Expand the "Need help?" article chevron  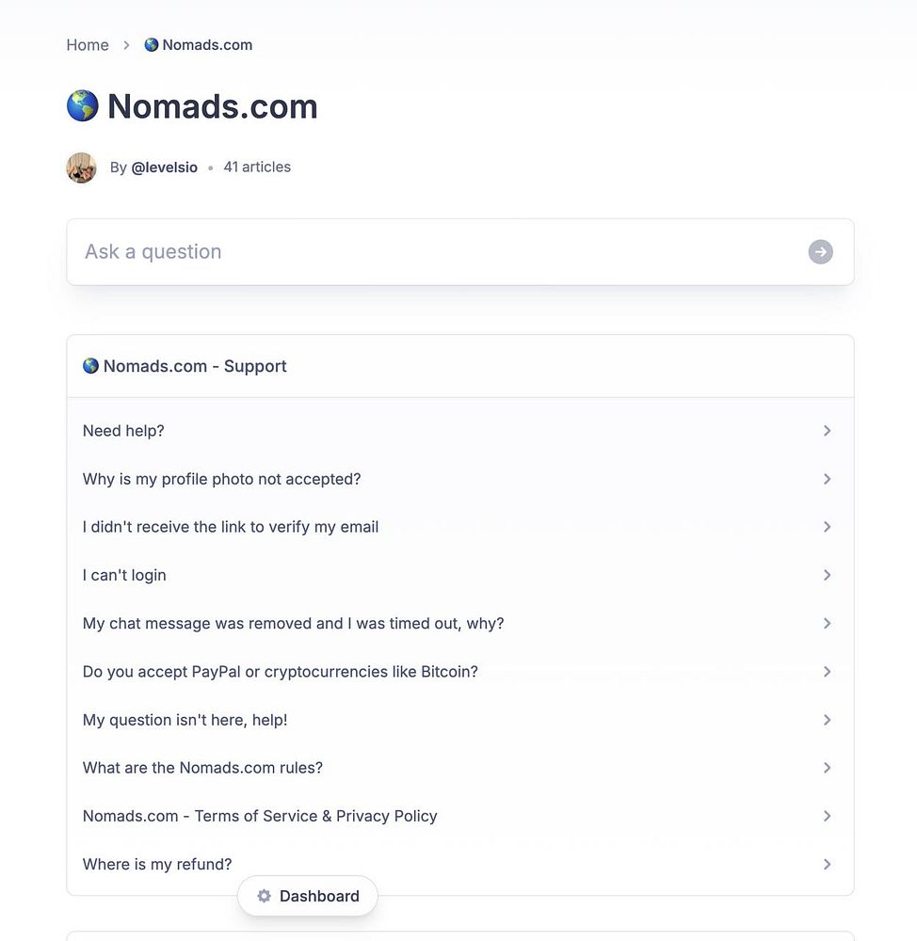click(x=827, y=431)
